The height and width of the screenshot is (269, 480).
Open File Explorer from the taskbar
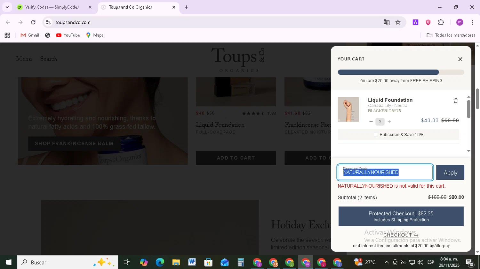(176, 262)
